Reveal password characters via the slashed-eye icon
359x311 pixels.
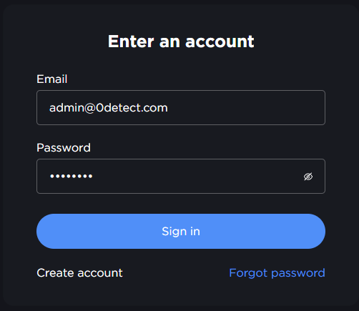[308, 177]
